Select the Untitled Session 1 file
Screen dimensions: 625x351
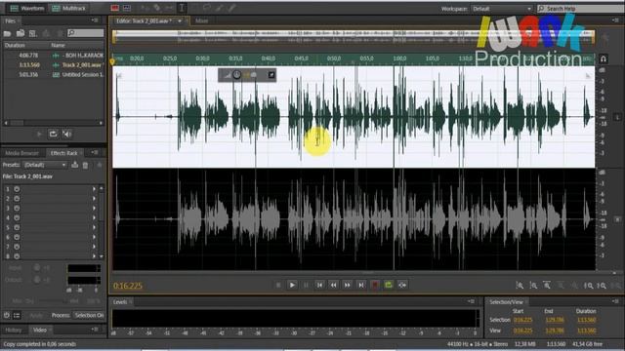pyautogui.click(x=83, y=74)
